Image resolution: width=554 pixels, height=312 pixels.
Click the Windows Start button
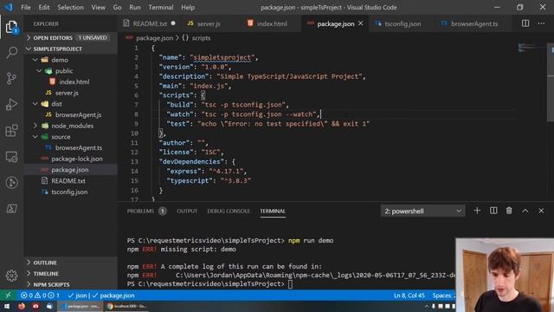coord(7,306)
